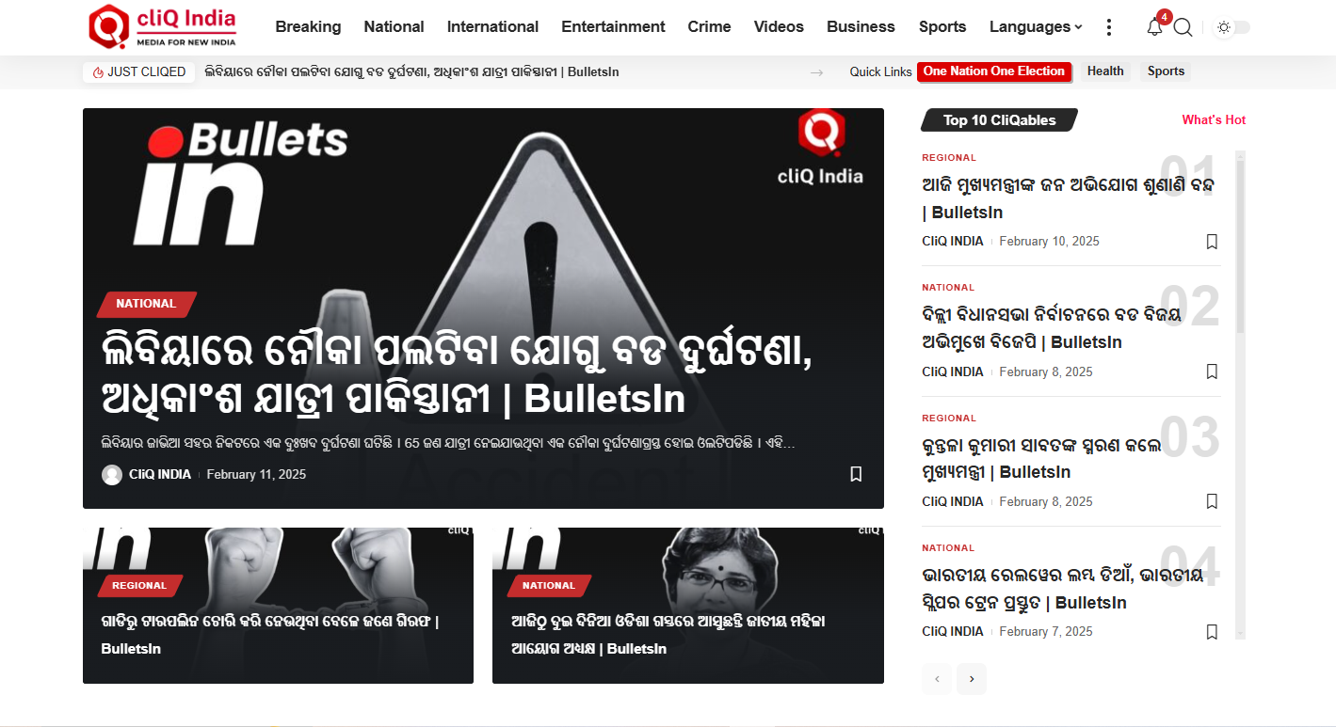Switch to What's Hot tab
This screenshot has width=1336, height=727.
tap(1214, 120)
